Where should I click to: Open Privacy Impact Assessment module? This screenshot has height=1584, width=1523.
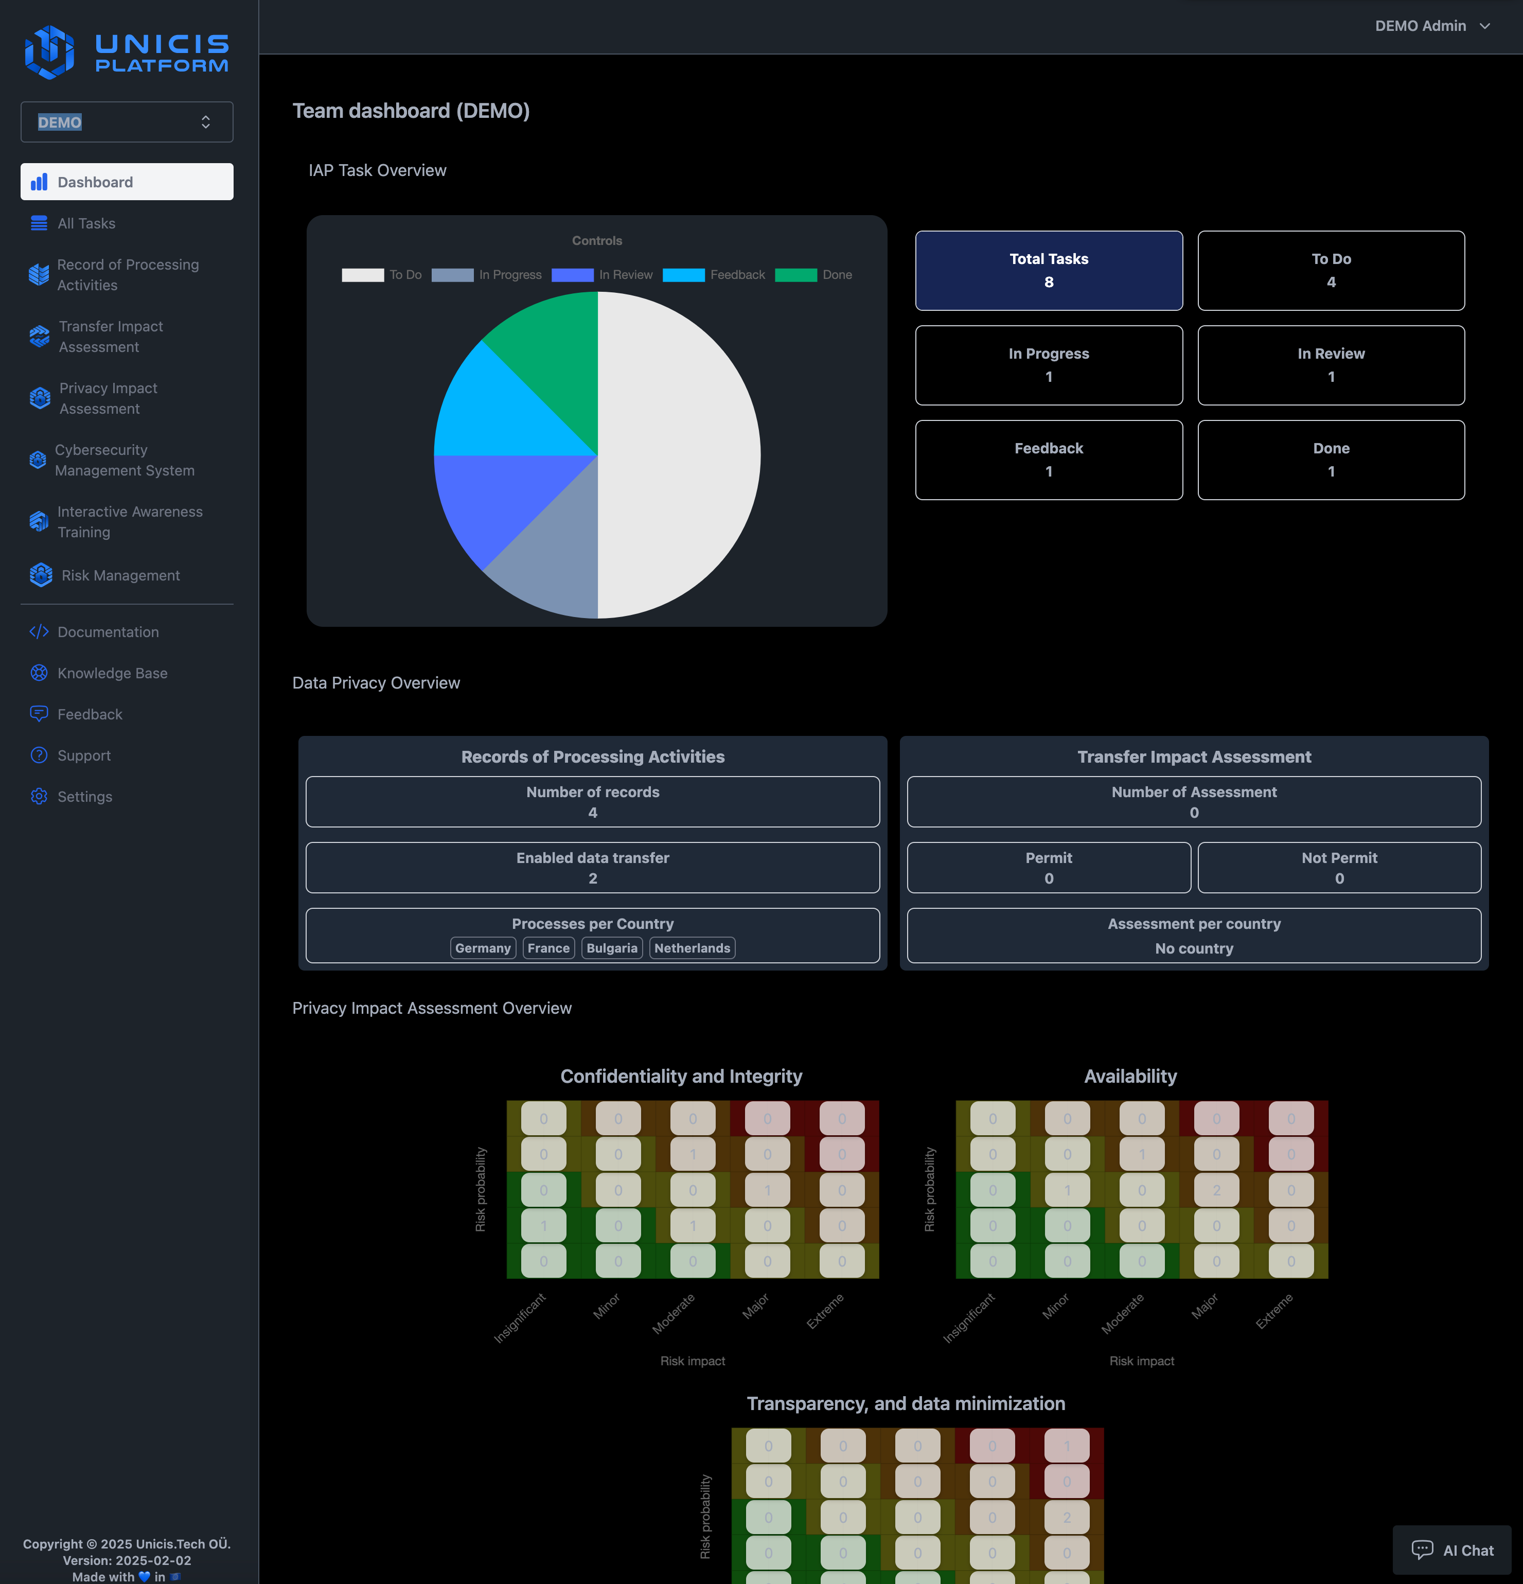click(x=127, y=398)
